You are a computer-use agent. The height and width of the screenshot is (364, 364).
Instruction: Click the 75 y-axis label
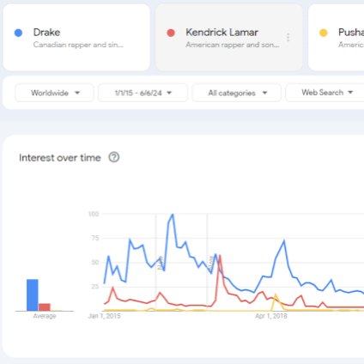tap(95, 238)
